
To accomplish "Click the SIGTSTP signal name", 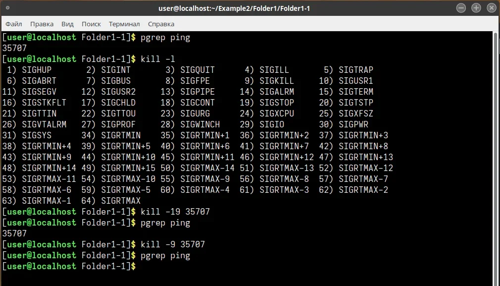I will (356, 103).
